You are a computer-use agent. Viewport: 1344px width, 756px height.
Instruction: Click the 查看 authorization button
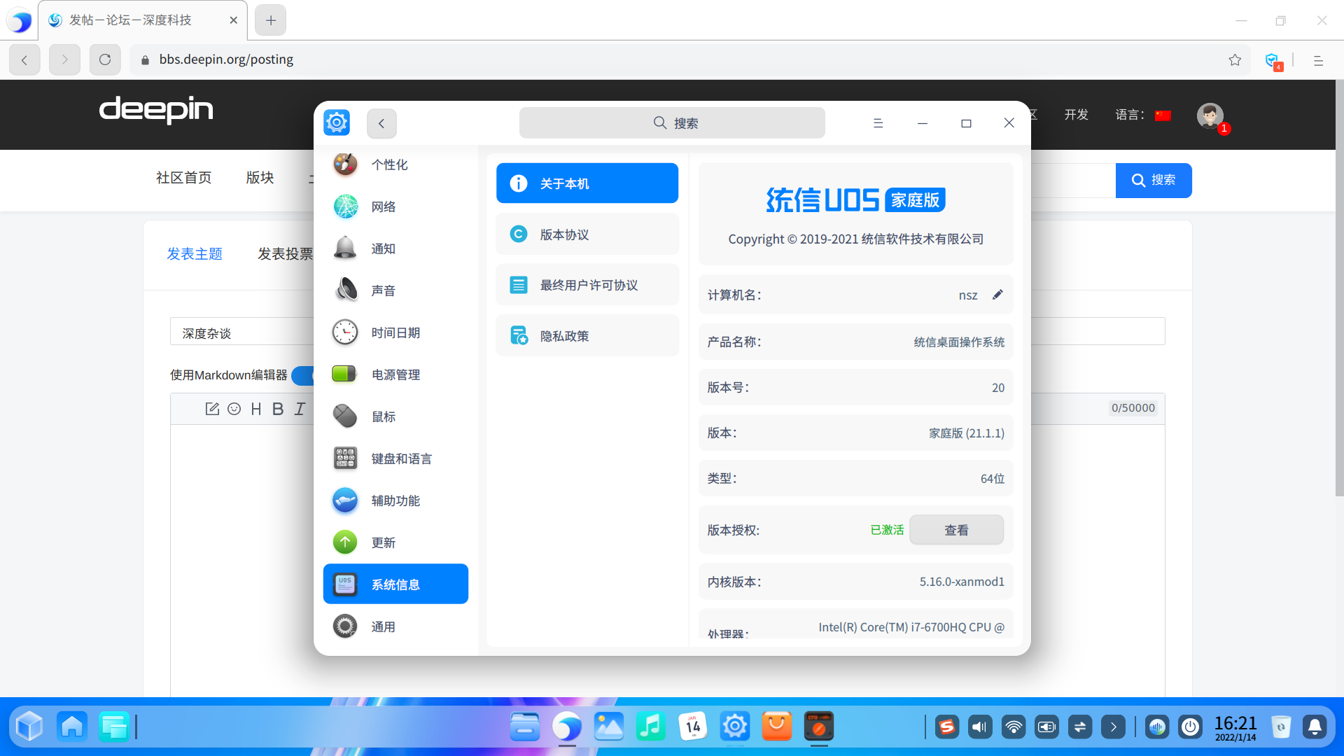coord(956,530)
